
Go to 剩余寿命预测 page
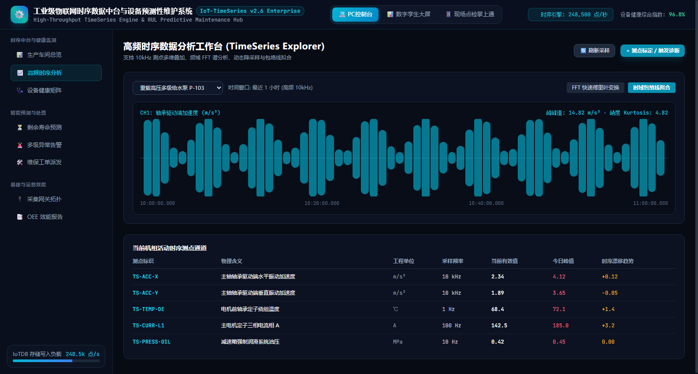pos(56,127)
